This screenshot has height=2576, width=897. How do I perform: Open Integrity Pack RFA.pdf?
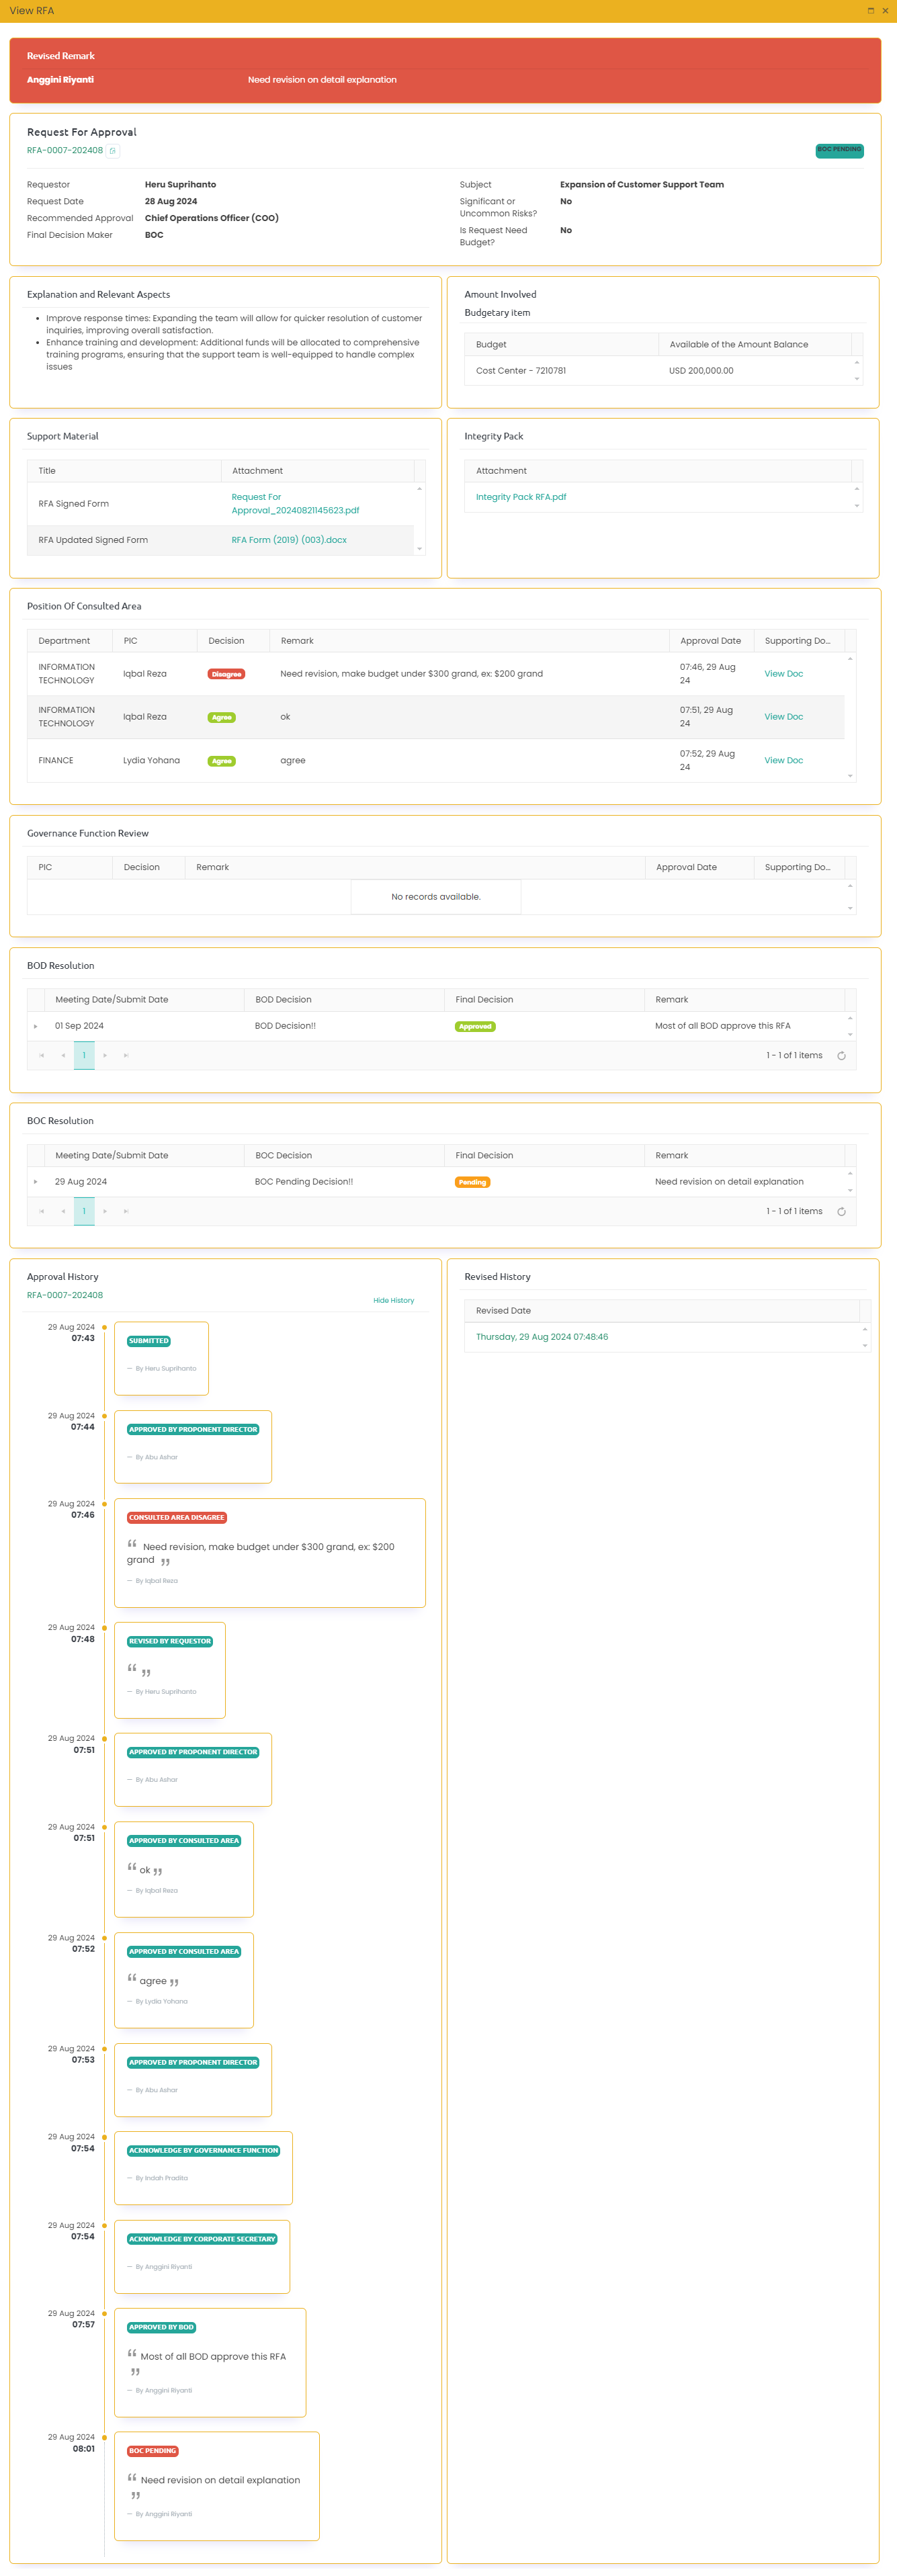[520, 497]
